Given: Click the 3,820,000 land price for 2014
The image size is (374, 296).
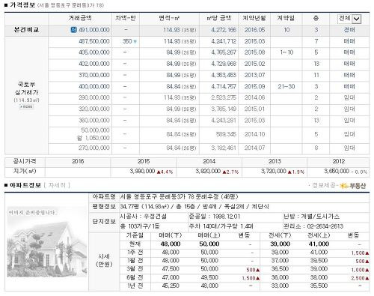Looking at the screenshot, I should [208, 172].
